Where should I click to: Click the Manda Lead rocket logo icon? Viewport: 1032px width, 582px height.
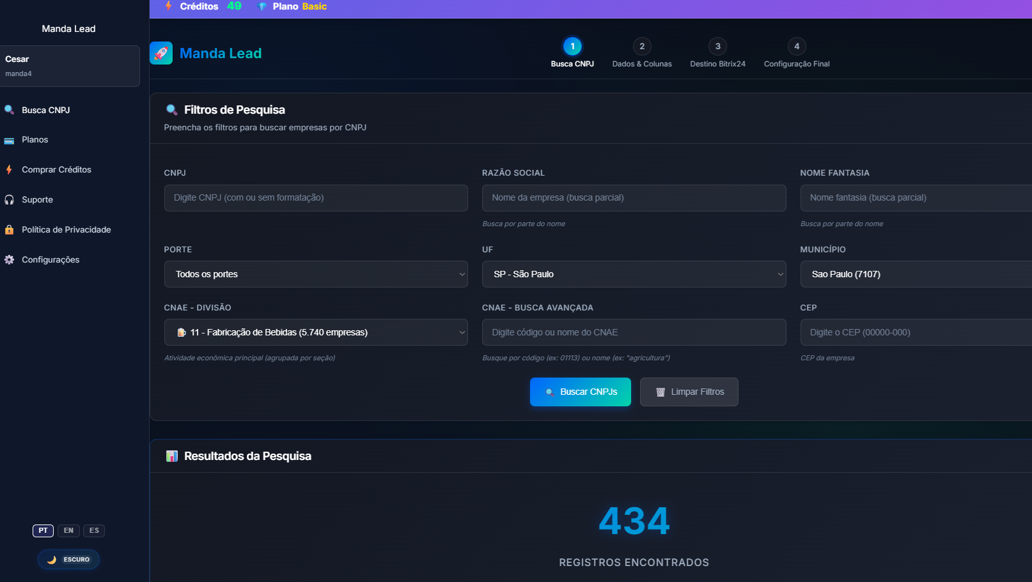(x=161, y=53)
